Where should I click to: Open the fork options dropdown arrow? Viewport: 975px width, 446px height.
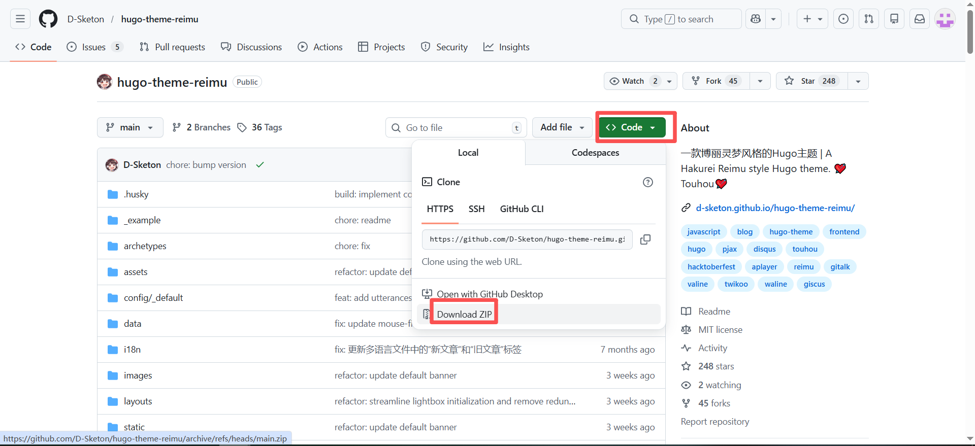tap(760, 81)
